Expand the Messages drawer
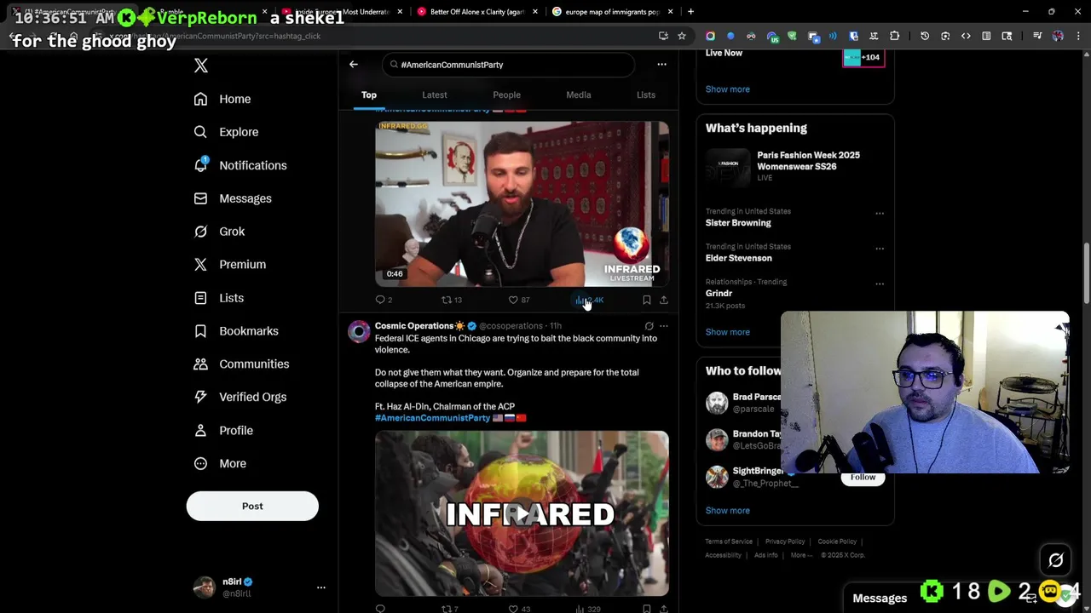This screenshot has width=1091, height=613. [x=880, y=599]
